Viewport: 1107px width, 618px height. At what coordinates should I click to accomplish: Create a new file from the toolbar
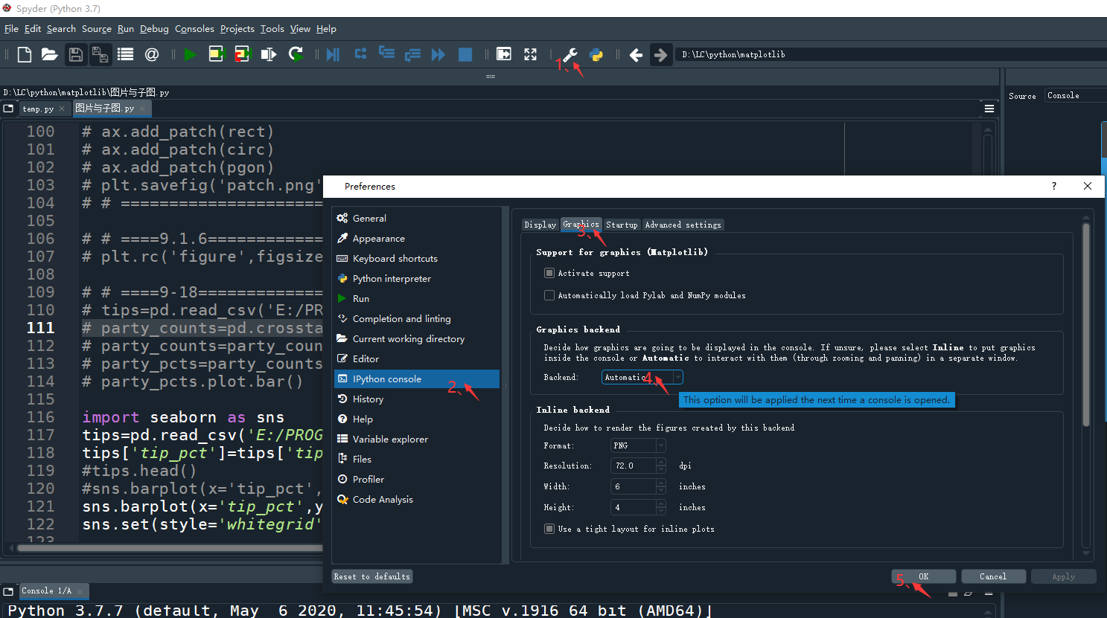(x=25, y=54)
